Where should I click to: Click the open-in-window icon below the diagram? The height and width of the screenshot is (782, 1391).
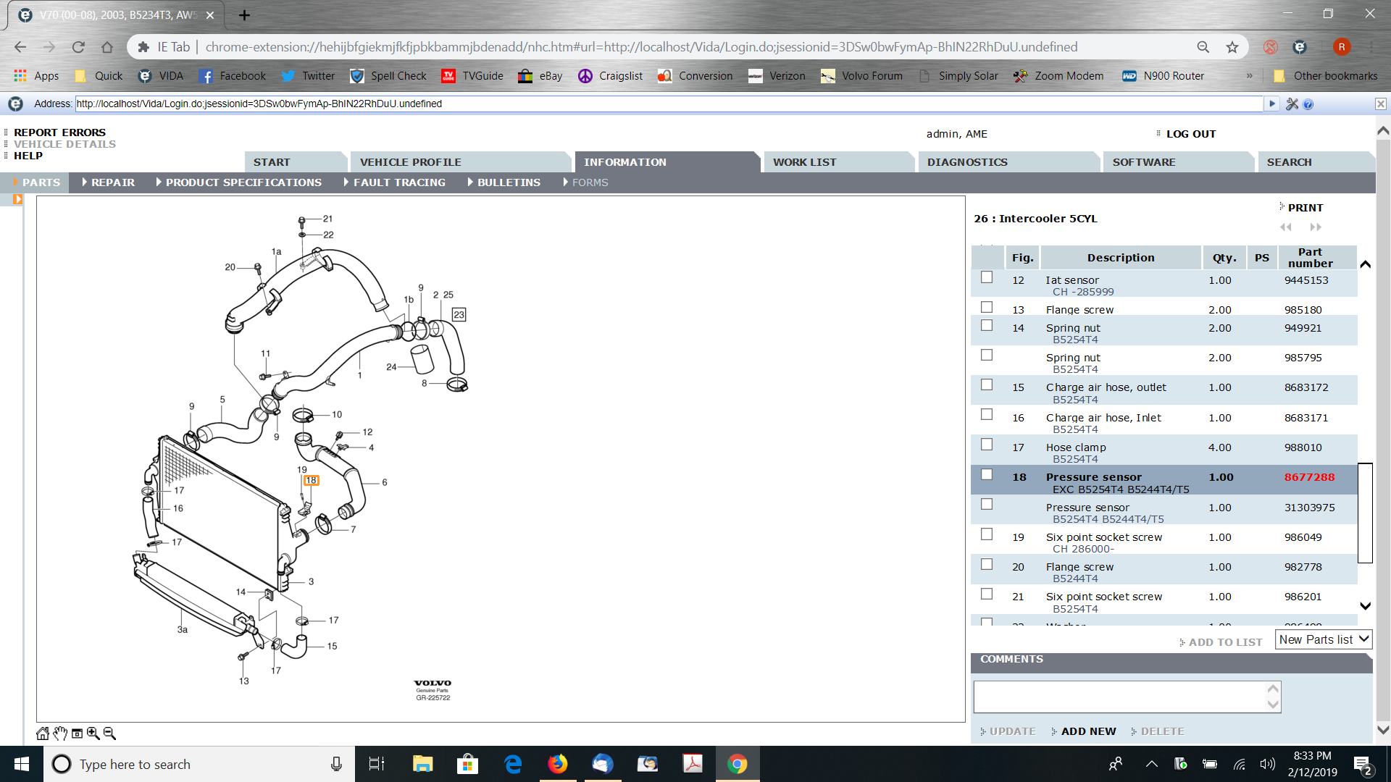[77, 733]
